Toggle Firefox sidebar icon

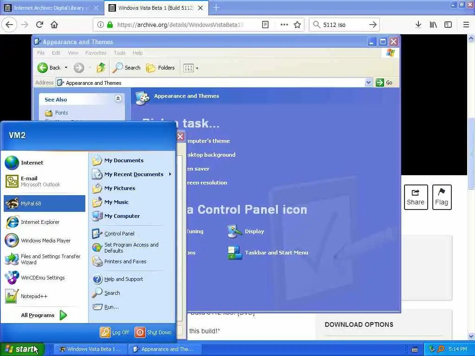(448, 25)
